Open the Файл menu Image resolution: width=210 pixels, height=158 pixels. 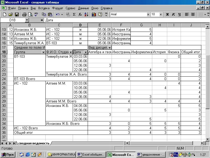point(12,8)
